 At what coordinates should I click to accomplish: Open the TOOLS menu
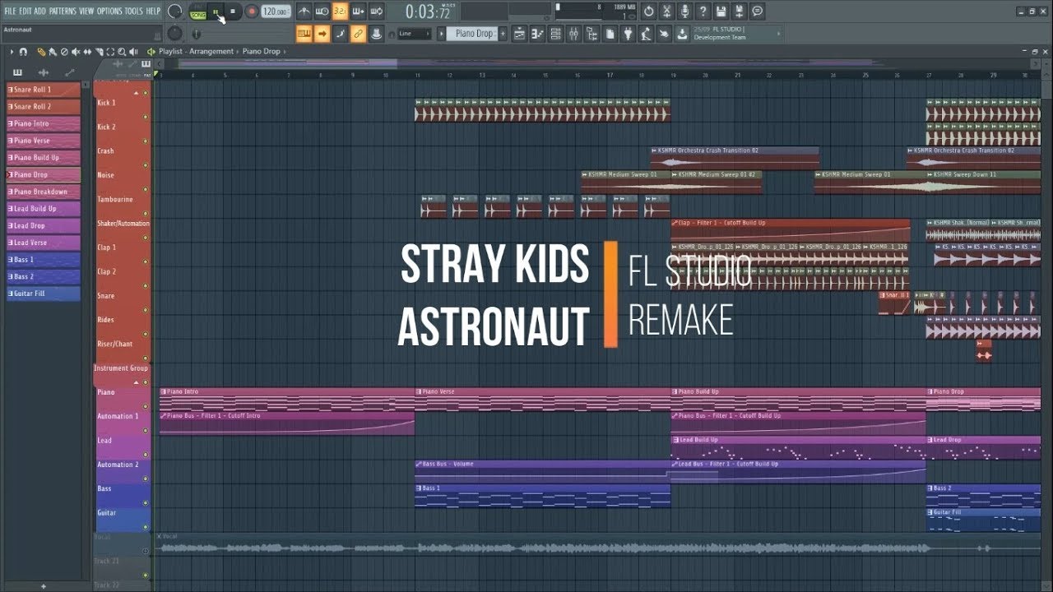[133, 11]
